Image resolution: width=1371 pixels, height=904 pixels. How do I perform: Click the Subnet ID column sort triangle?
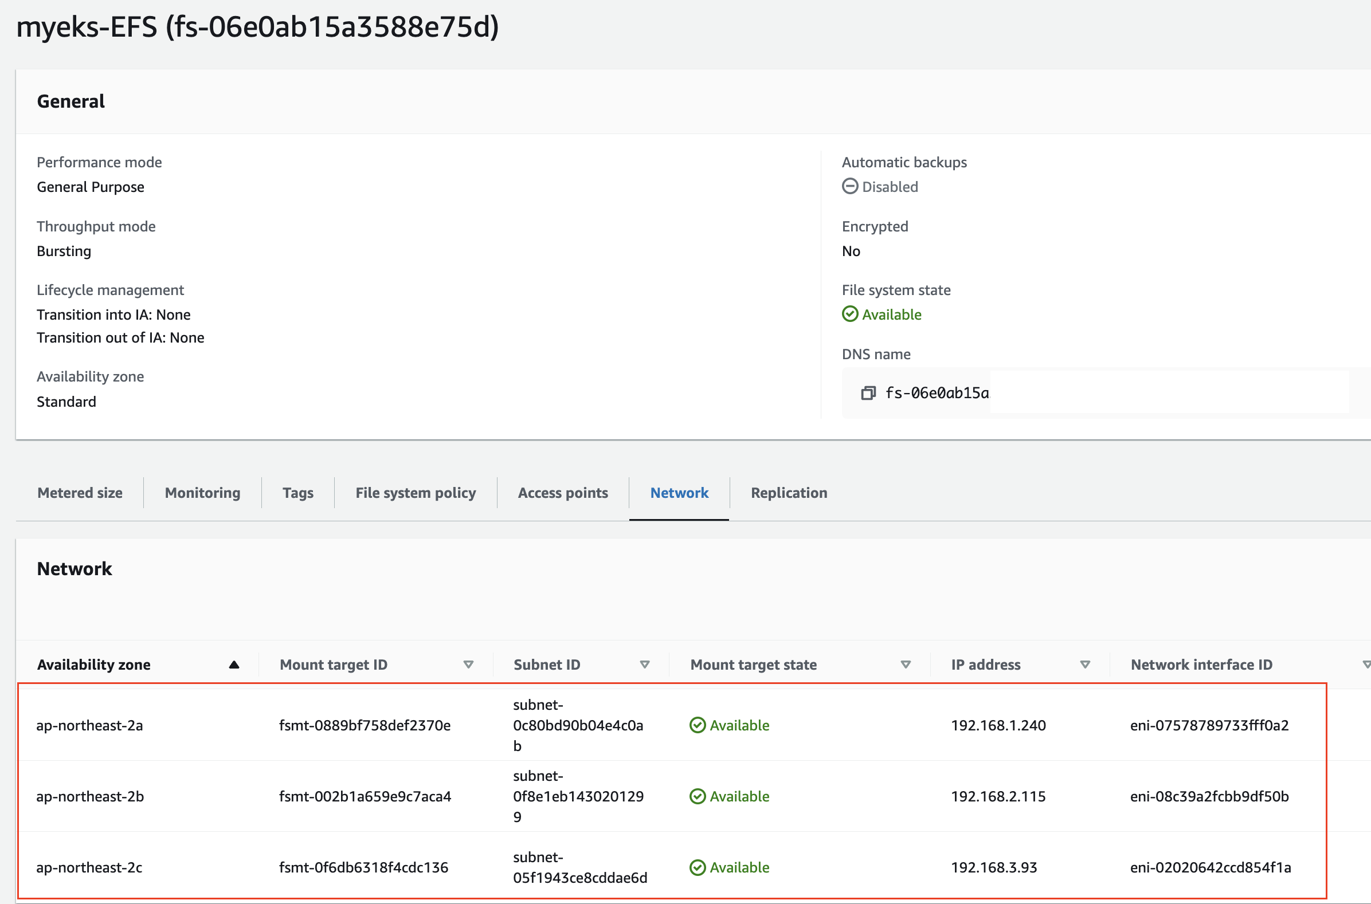[x=645, y=665]
